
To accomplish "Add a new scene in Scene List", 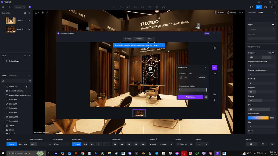I will pyautogui.click(x=25, y=13).
